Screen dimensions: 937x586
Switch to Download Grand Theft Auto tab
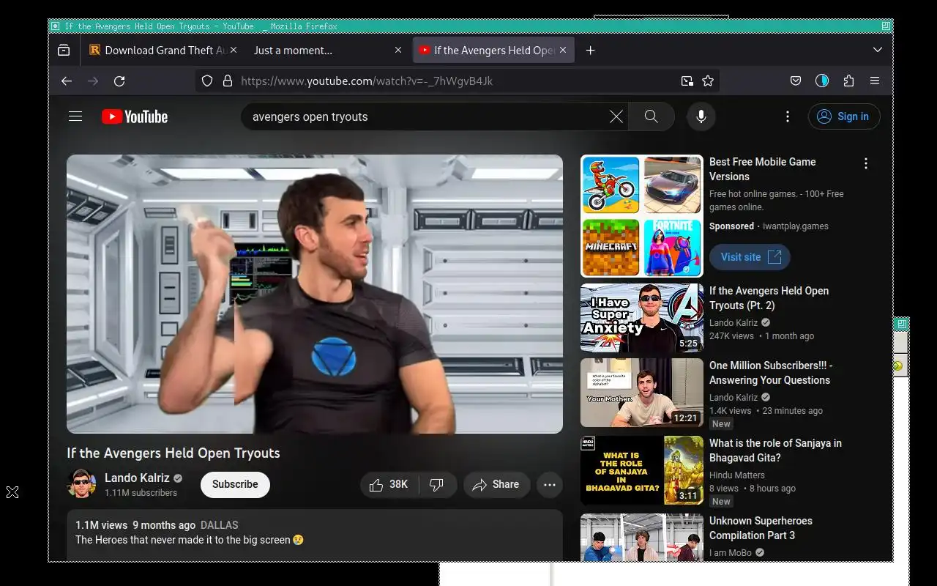(x=163, y=51)
